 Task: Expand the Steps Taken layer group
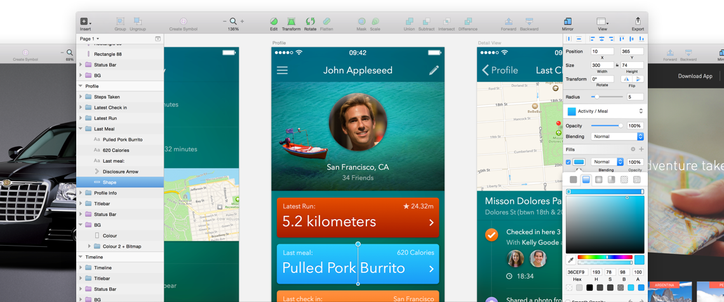[81, 97]
